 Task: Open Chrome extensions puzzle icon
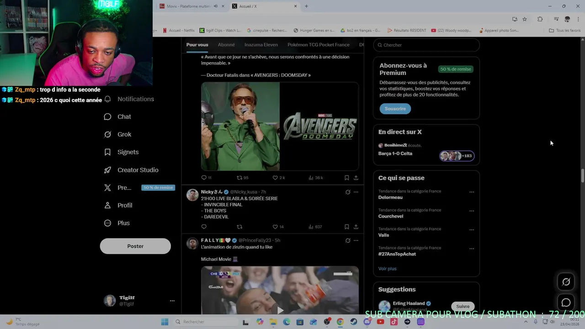[x=540, y=19]
